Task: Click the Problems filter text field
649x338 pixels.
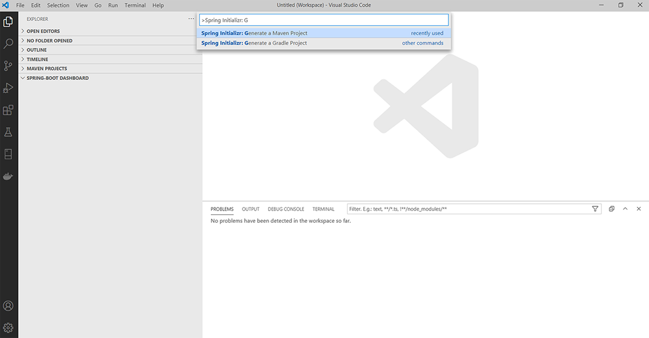Action: click(x=467, y=209)
